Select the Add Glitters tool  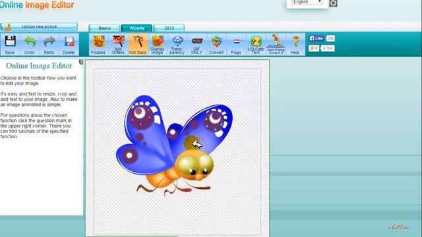point(118,44)
